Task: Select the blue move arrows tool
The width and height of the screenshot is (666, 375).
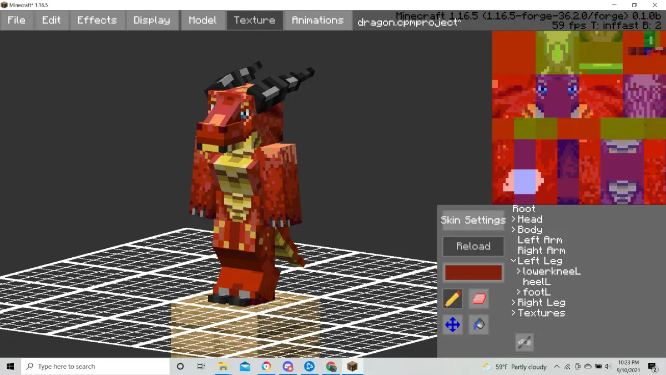Action: tap(453, 324)
